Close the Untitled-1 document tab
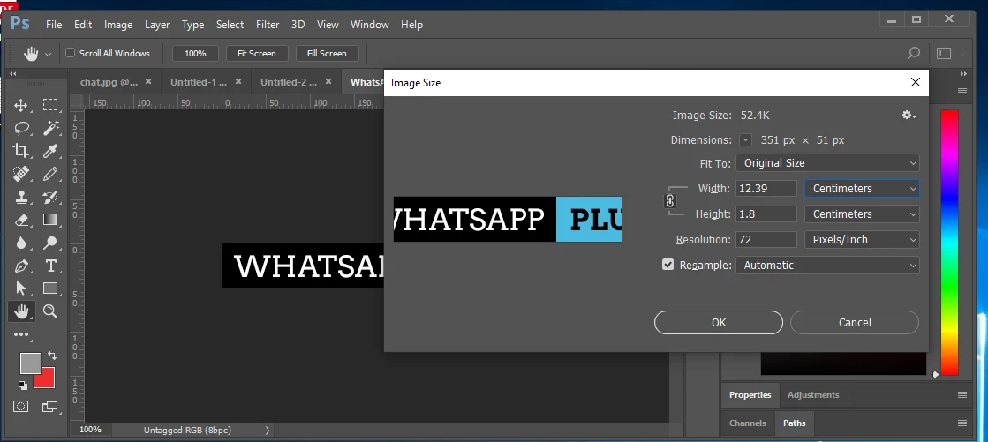The width and height of the screenshot is (988, 442). click(238, 81)
